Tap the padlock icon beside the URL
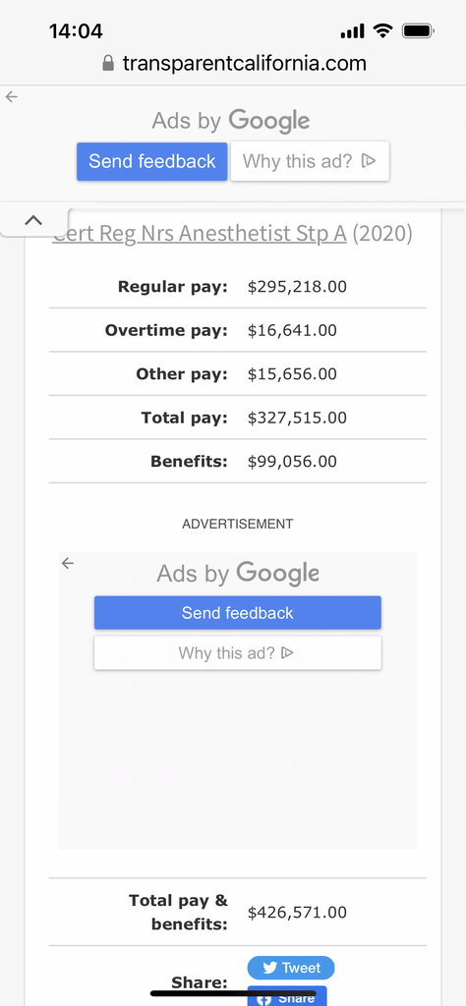 coord(108,63)
